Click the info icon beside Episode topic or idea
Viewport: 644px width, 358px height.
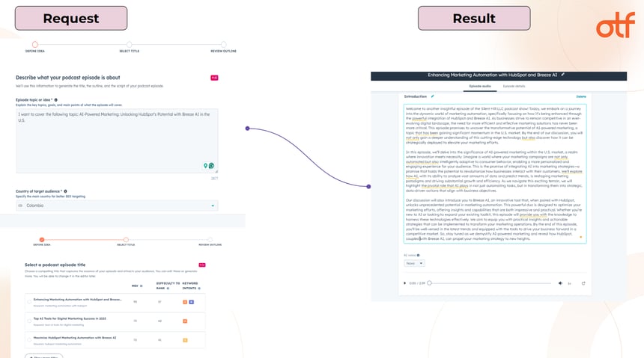(56, 99)
